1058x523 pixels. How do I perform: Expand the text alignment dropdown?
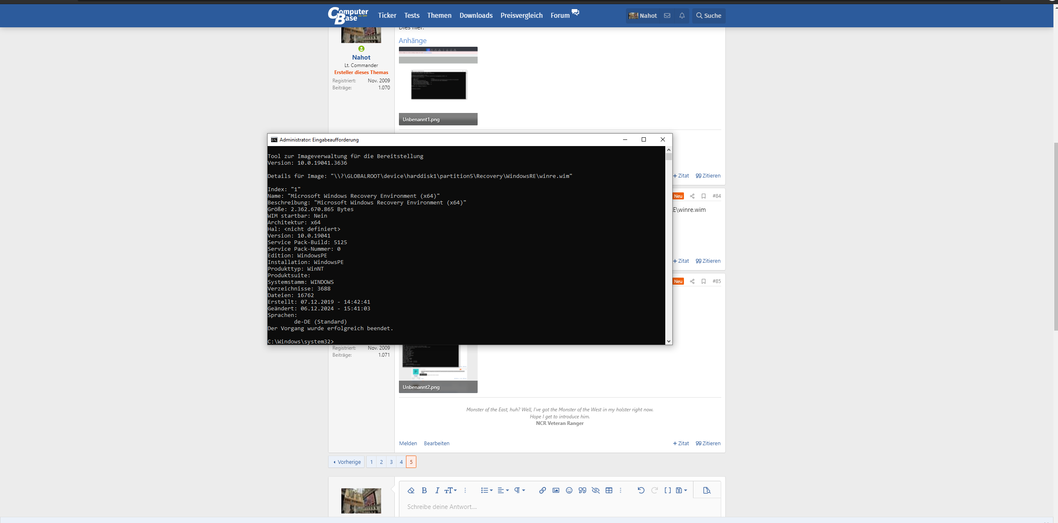503,490
